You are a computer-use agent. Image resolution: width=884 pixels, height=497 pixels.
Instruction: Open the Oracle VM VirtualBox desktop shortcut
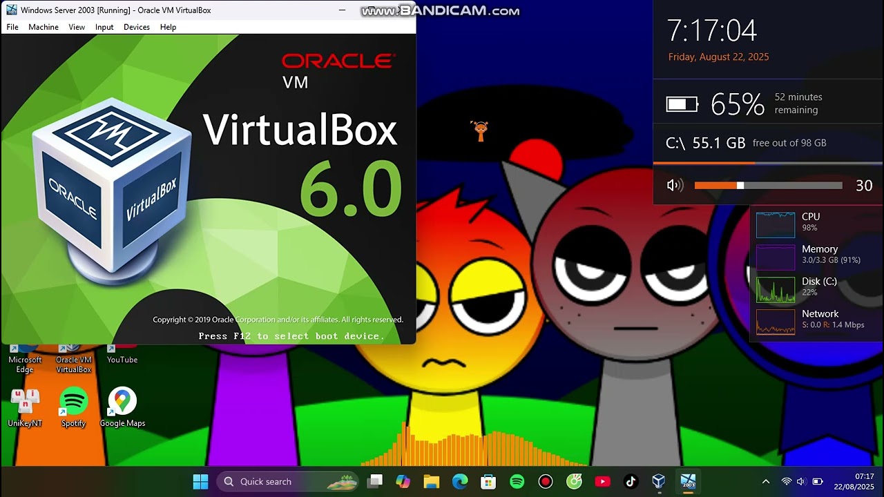(73, 359)
